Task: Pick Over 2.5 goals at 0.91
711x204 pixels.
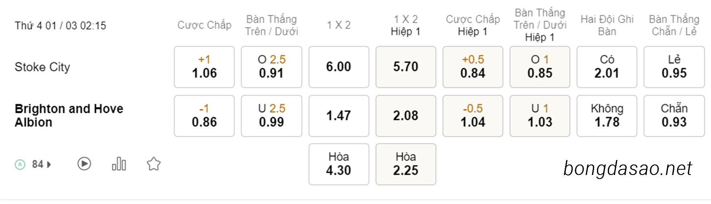Action: click(x=272, y=67)
